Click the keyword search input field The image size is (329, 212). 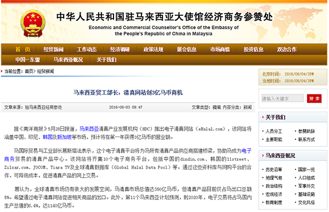pos(282,98)
